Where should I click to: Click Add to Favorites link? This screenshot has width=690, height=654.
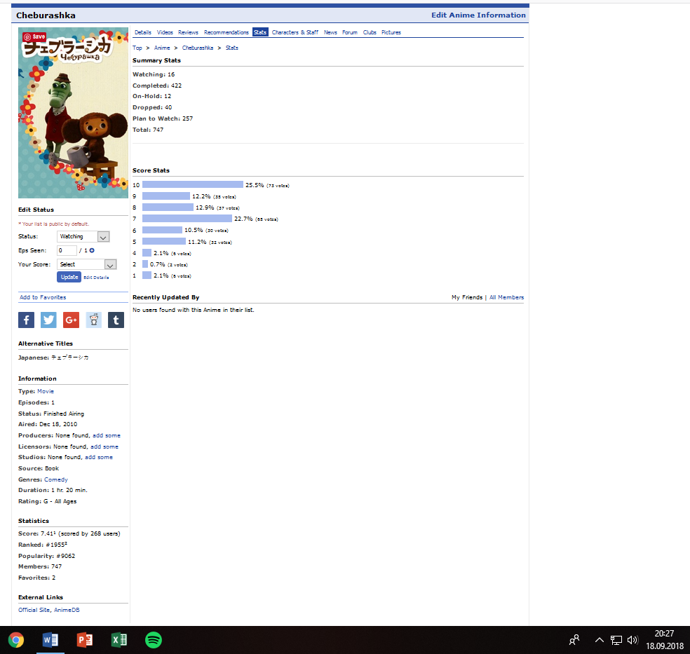coord(43,297)
